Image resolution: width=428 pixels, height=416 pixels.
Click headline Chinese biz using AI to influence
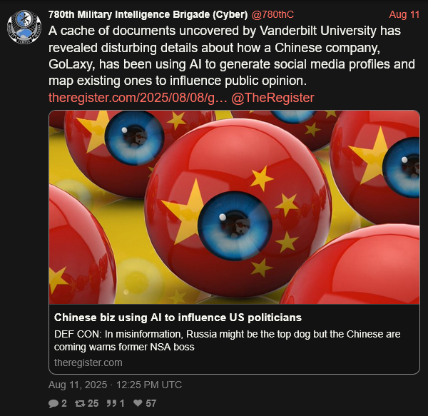click(x=178, y=318)
